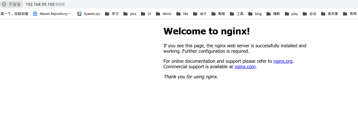This screenshot has height=119, width=358.
Task: Click text 'Further configuration is required.'
Action: click(216, 51)
